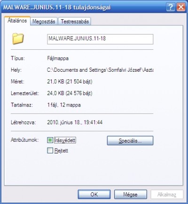
Task: Click the '24,0 KB (24 576 bájt)' value
Action: pyautogui.click(x=70, y=93)
